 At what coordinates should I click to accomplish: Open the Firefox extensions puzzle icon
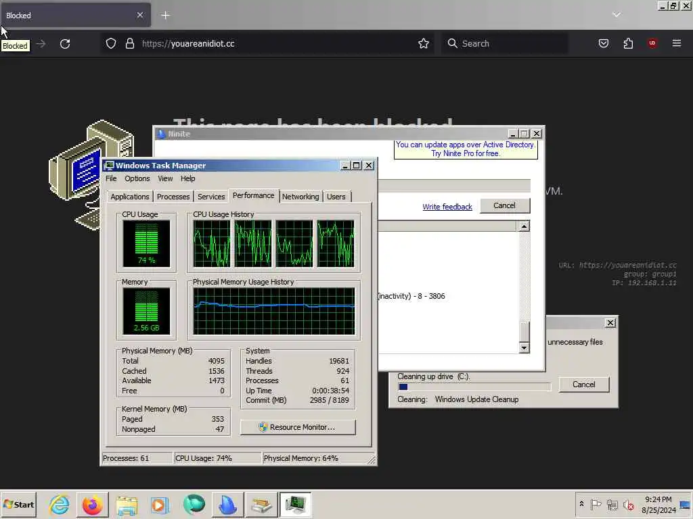pos(628,43)
